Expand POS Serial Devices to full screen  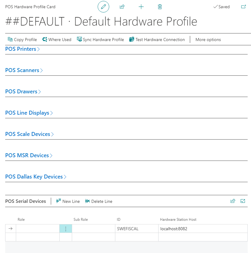click(243, 201)
